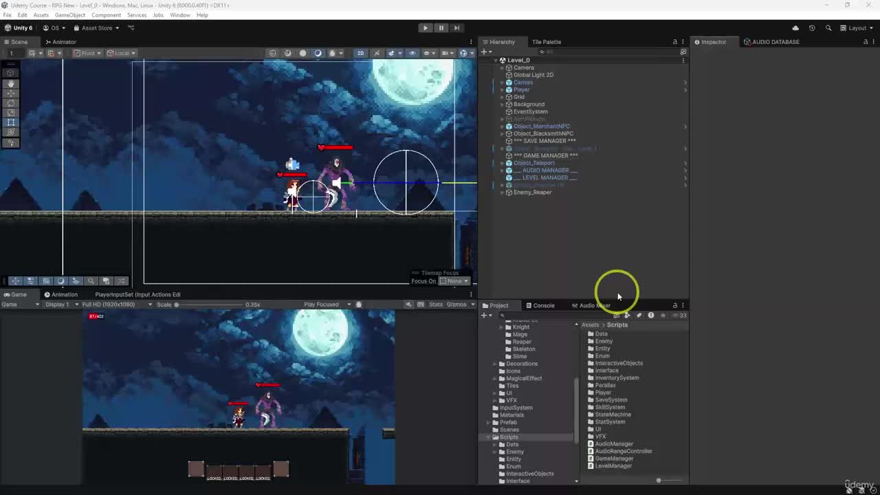This screenshot has width=880, height=495.
Task: Click the search-by-type icon in Project
Action: (x=627, y=316)
